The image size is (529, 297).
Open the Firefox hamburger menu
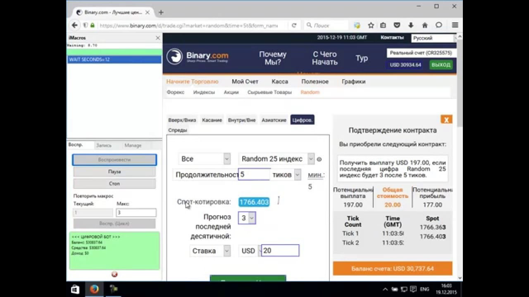(455, 25)
